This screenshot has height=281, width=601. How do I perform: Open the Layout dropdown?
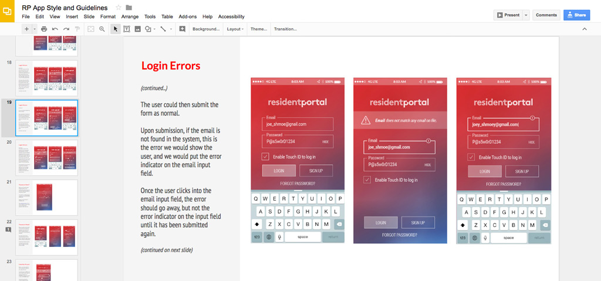pyautogui.click(x=235, y=29)
